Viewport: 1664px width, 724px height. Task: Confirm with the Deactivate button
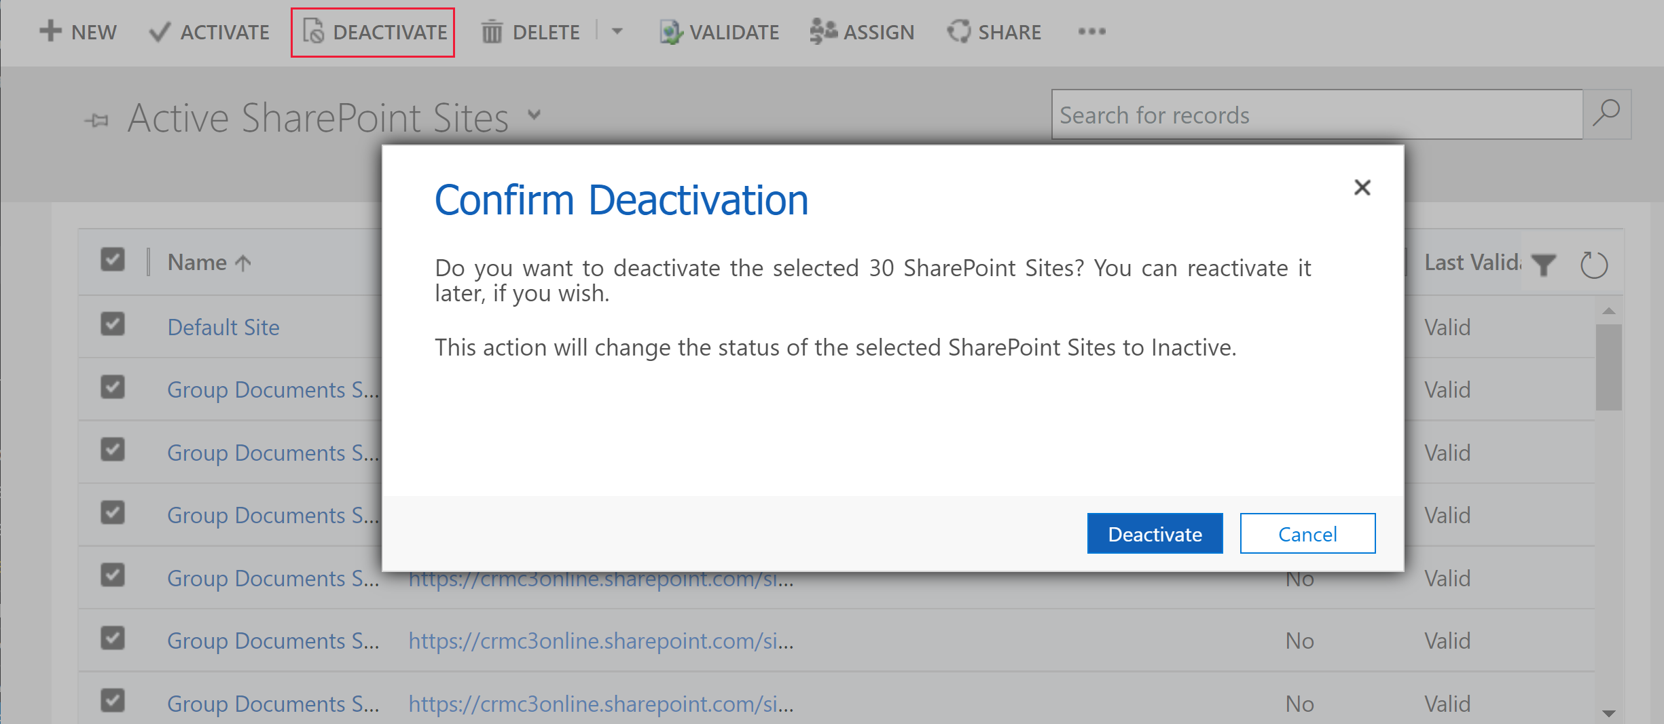(x=1154, y=533)
